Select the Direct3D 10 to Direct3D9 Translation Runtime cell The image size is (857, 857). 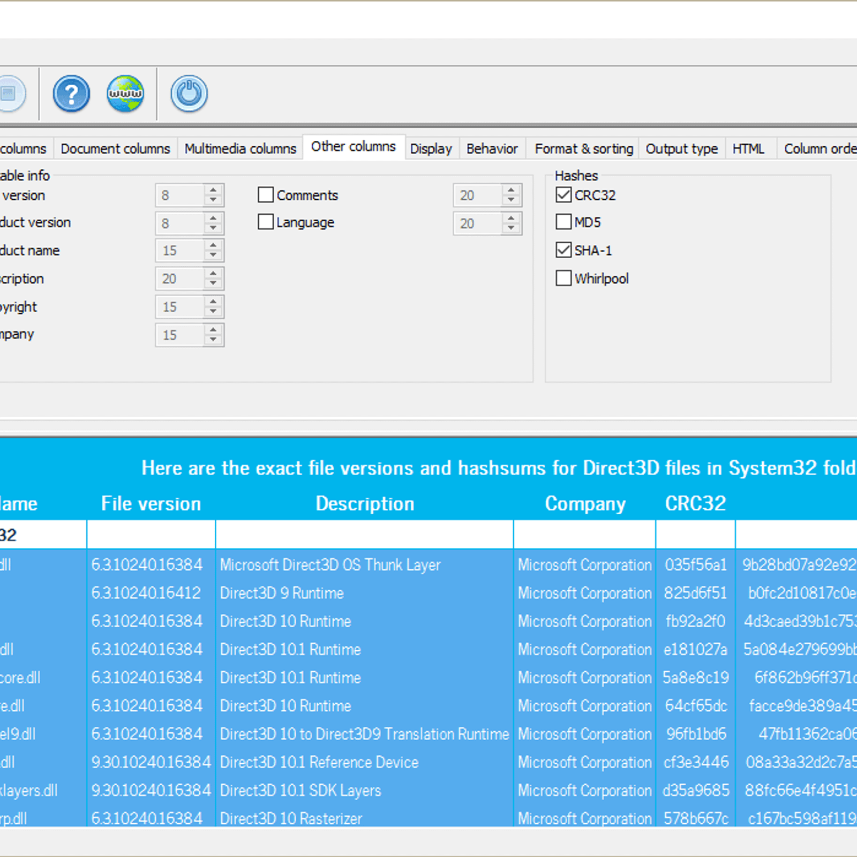(364, 734)
